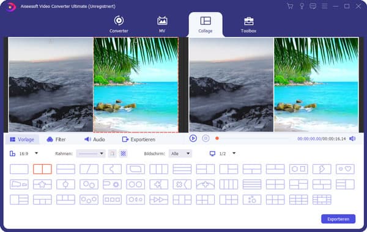Mute audio with the speaker icon
The height and width of the screenshot is (232, 367).
pos(352,139)
